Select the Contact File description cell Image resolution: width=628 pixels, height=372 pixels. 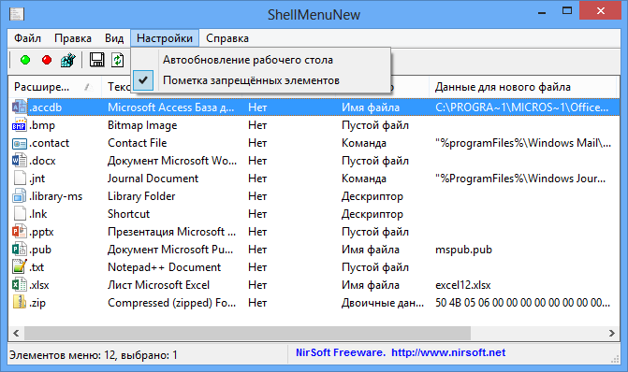pyautogui.click(x=137, y=143)
